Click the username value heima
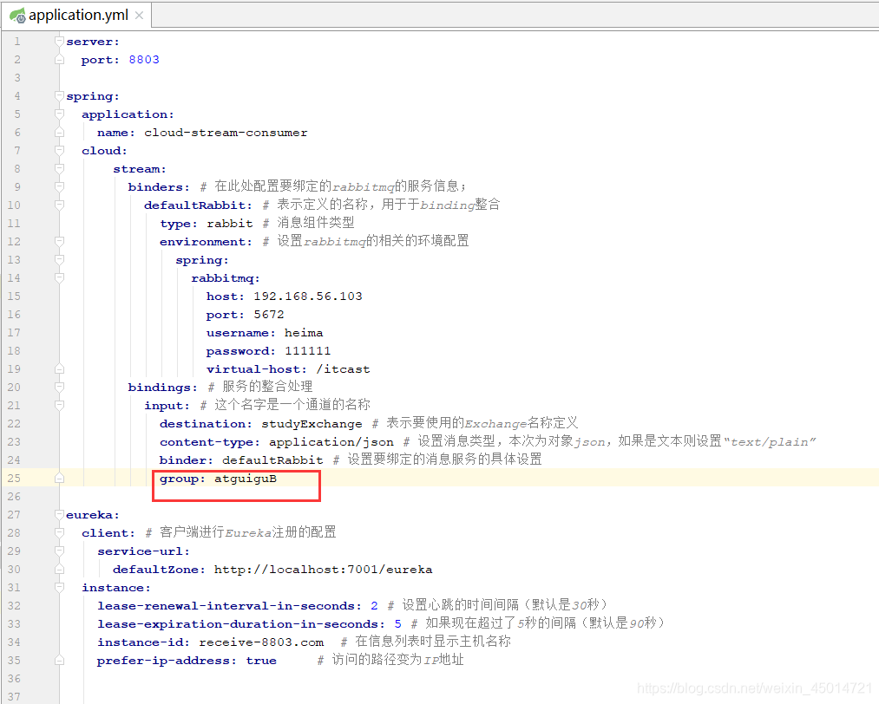The width and height of the screenshot is (879, 704). (304, 333)
